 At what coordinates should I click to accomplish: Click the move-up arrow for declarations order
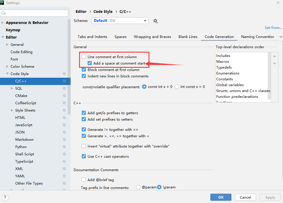275,56
